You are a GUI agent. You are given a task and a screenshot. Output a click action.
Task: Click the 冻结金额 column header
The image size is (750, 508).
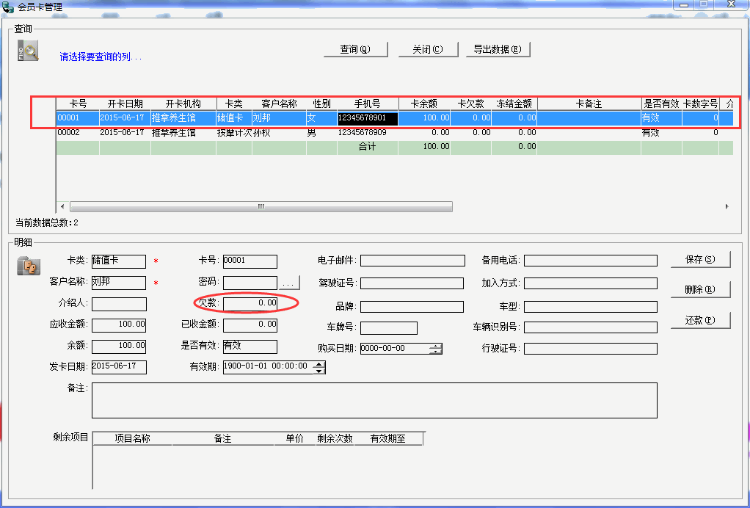pos(514,104)
